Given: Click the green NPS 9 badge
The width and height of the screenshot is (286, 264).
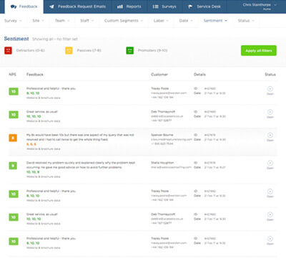Looking at the screenshot, I should 13,166.
